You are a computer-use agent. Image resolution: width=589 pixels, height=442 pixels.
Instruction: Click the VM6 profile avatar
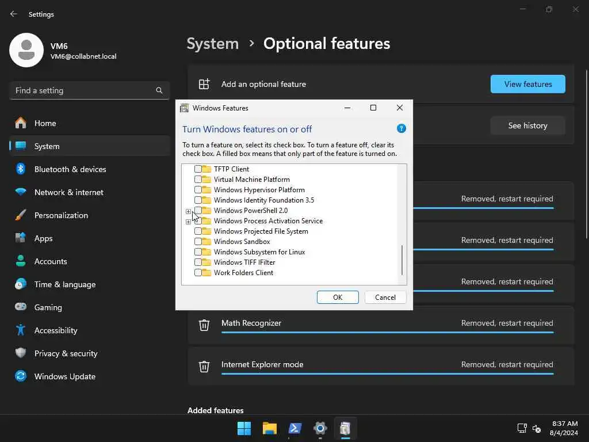click(26, 50)
